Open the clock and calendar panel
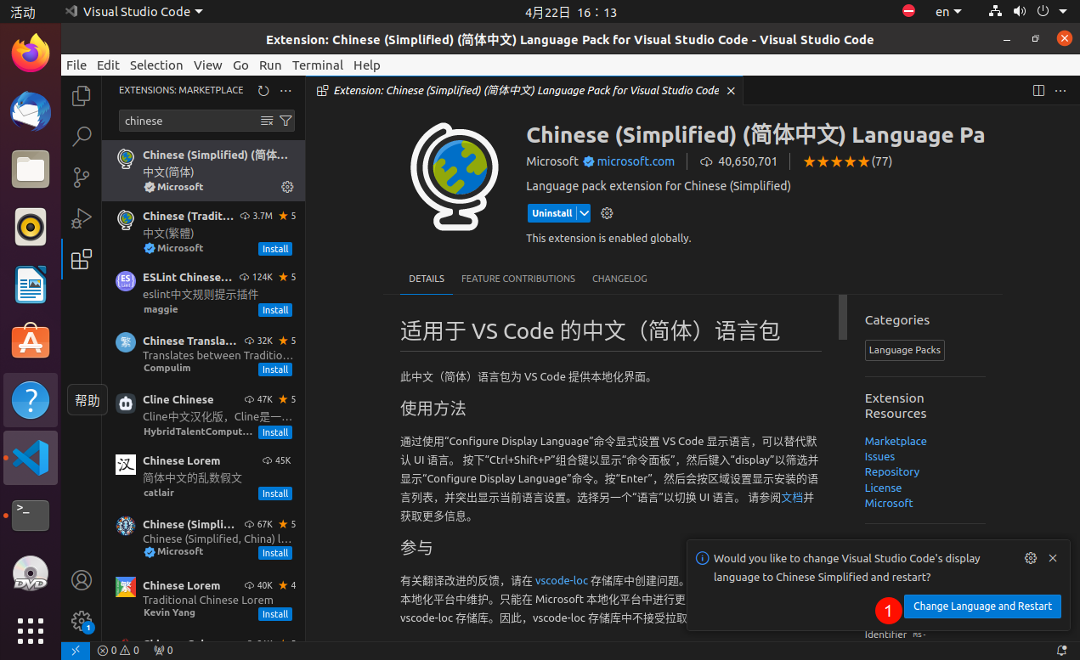This screenshot has width=1080, height=660. coord(571,12)
